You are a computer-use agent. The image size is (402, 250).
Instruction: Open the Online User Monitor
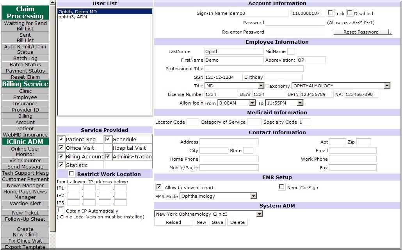(x=25, y=151)
